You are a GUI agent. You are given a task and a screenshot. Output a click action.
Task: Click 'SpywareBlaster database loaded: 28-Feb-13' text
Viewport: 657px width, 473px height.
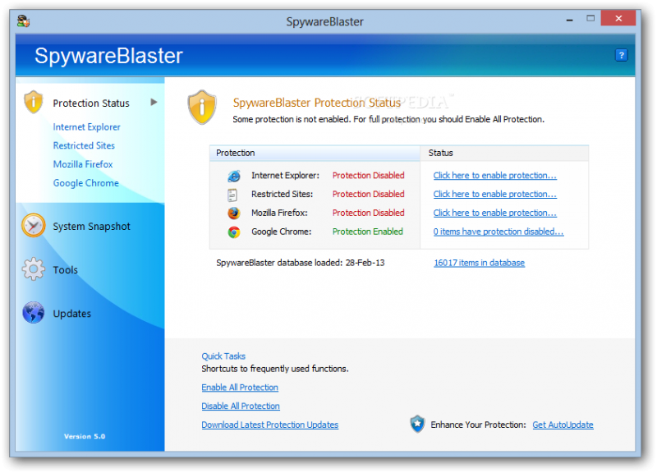tap(301, 263)
